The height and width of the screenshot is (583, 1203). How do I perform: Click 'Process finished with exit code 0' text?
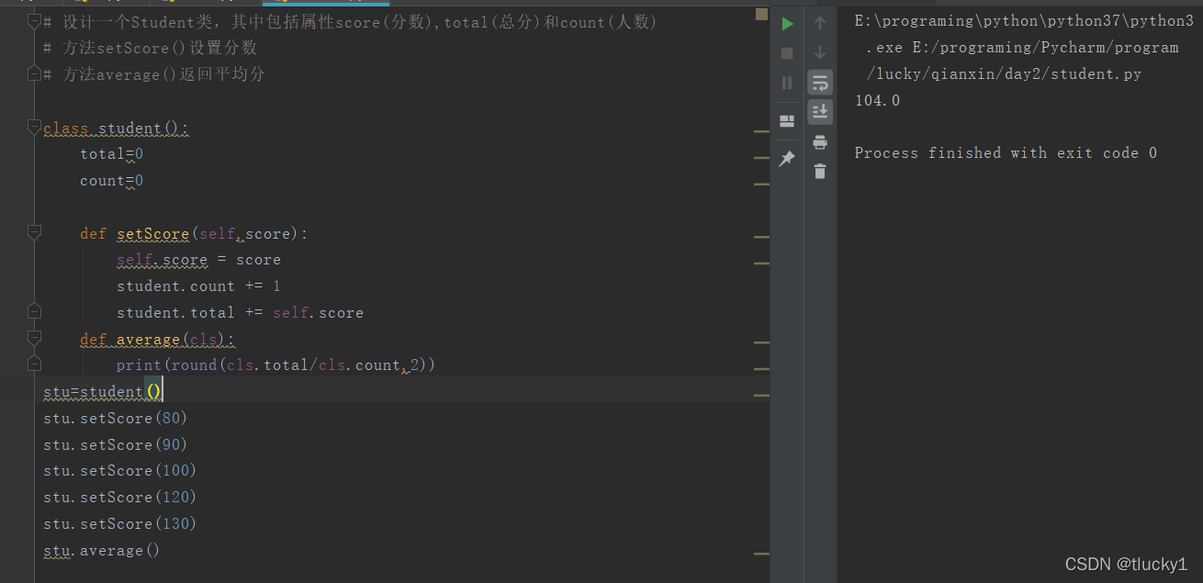(1006, 153)
